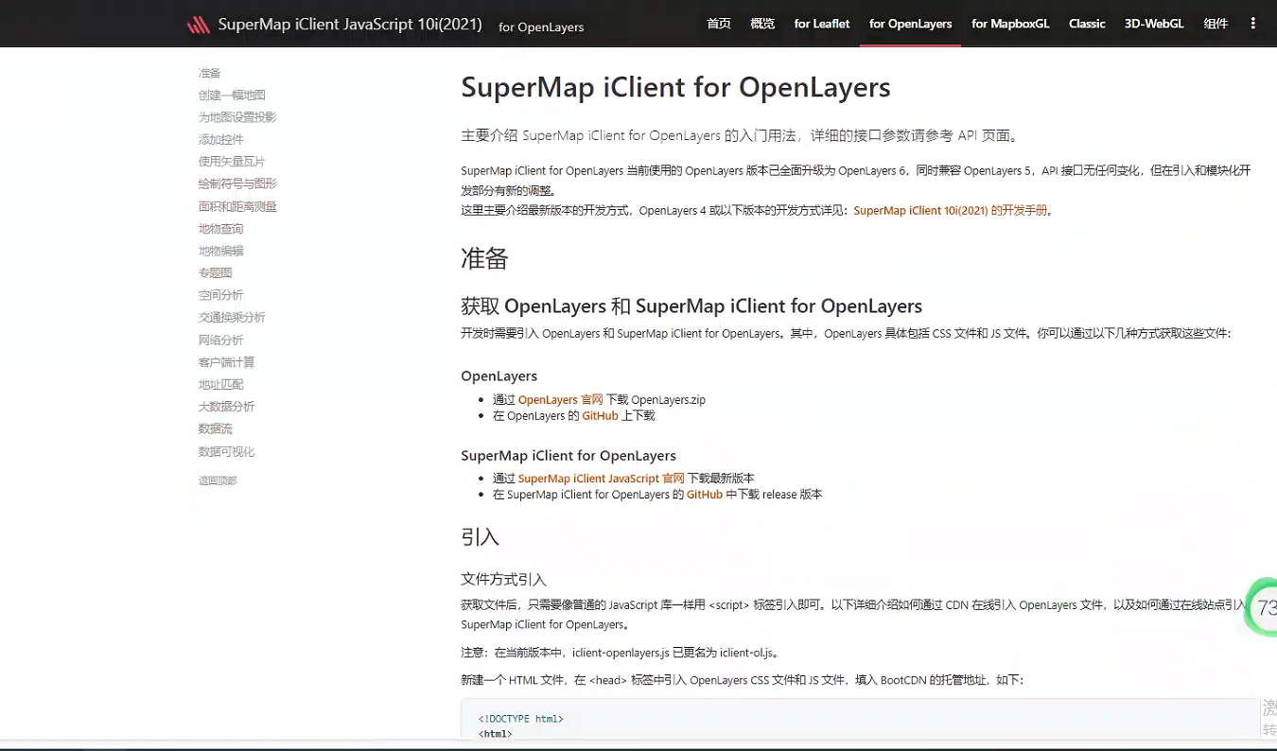The height and width of the screenshot is (751, 1277).
Task: Open SuperMap iClient JavaScript 官网 link
Action: [601, 479]
